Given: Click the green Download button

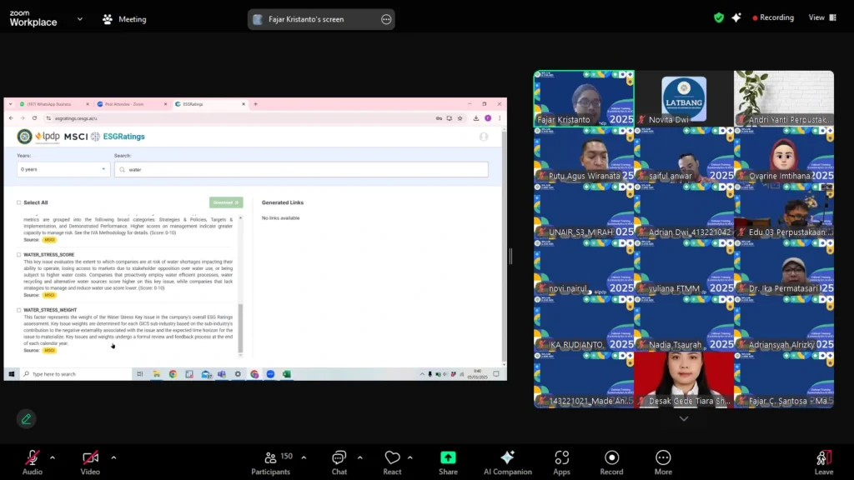Looking at the screenshot, I should [226, 202].
